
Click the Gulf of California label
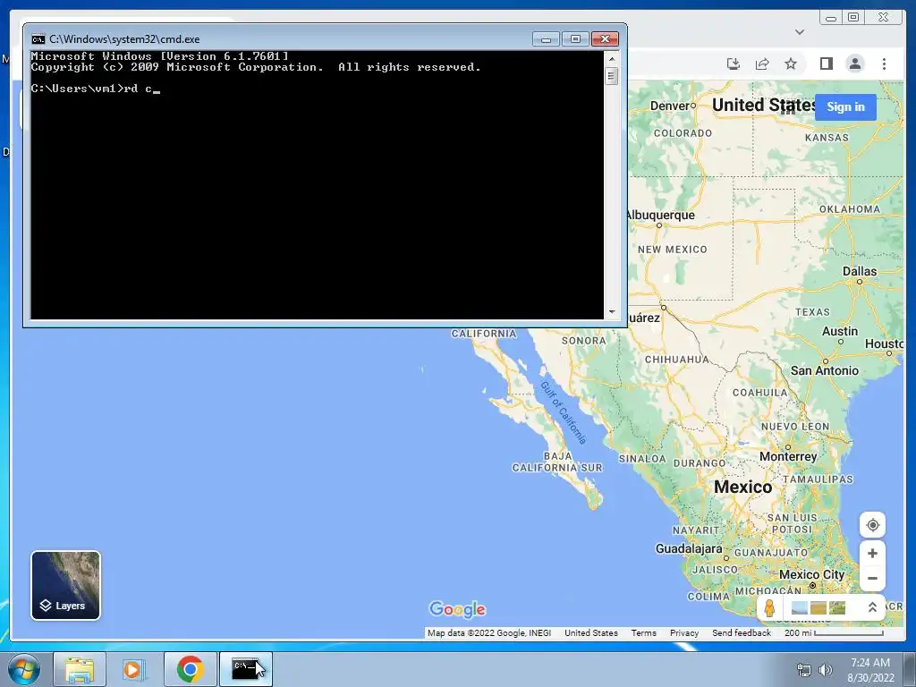click(x=563, y=412)
